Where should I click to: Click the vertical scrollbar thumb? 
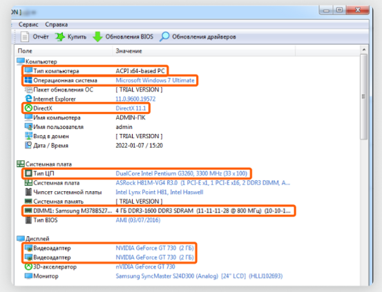(x=364, y=97)
